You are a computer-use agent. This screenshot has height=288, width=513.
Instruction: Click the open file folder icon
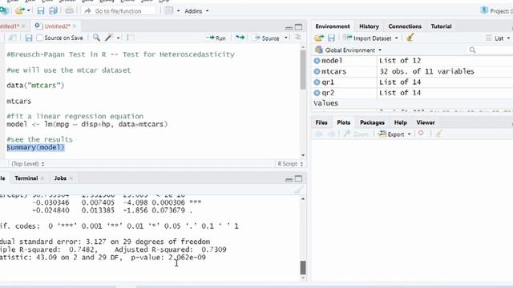[19, 10]
